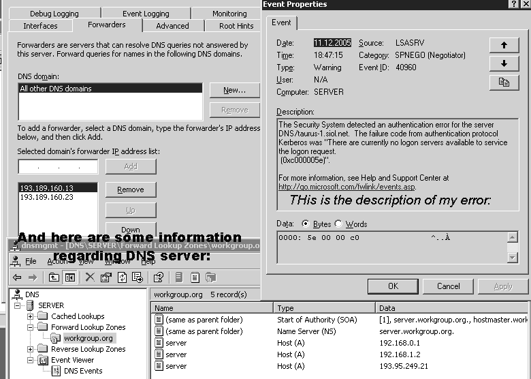Click the Name column header

(212, 308)
